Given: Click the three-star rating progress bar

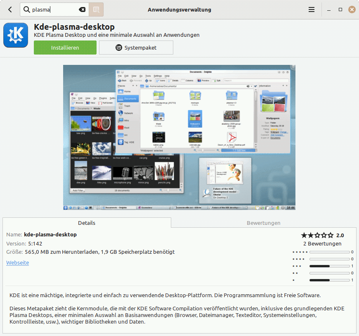Looking at the screenshot, I should (x=329, y=266).
